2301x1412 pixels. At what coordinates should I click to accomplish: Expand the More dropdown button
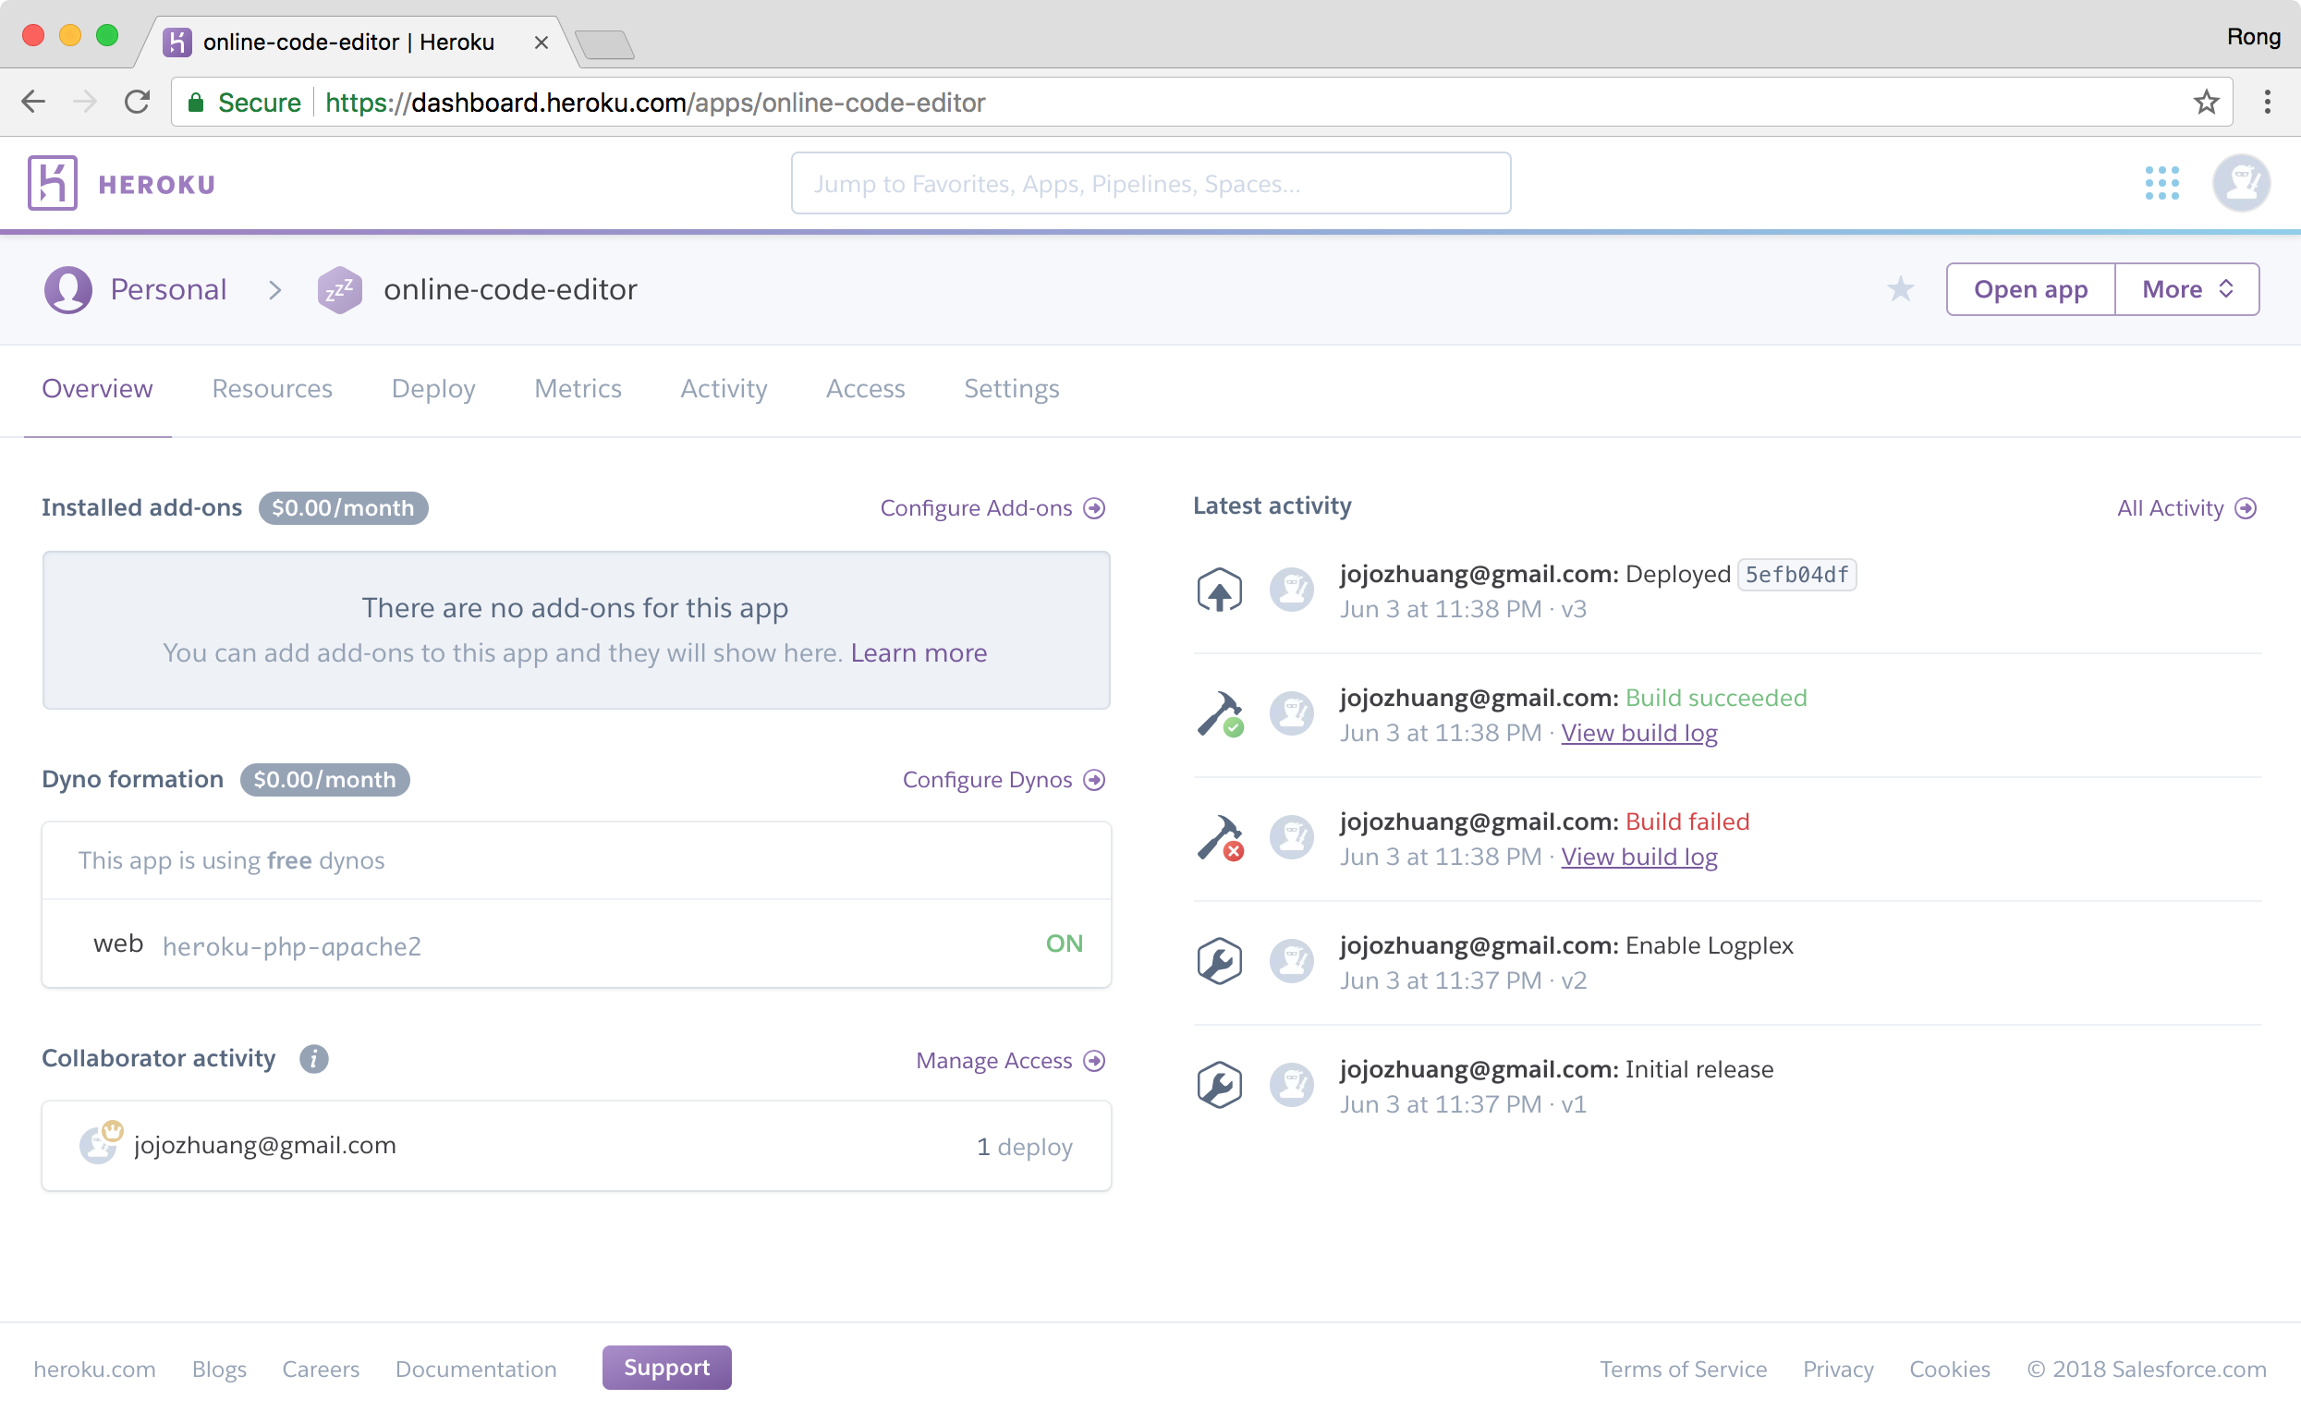pyautogui.click(x=2187, y=289)
